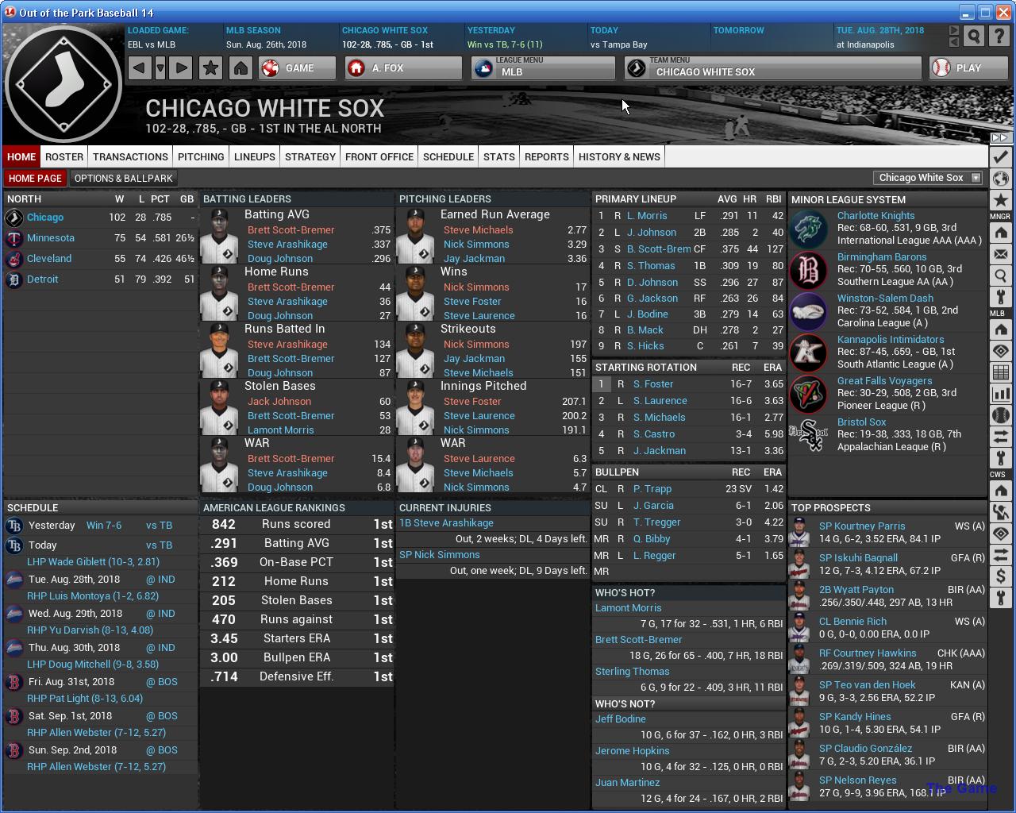Click the star bookmark icon in top toolbar

pos(210,68)
